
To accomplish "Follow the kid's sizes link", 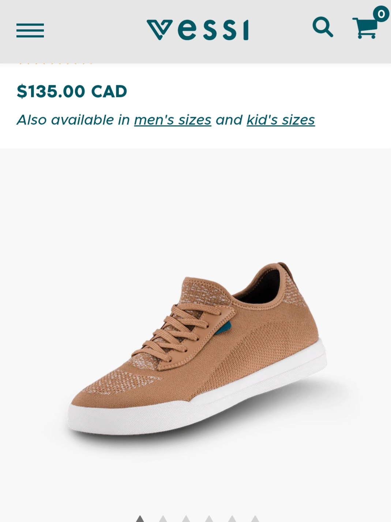I will 281,120.
